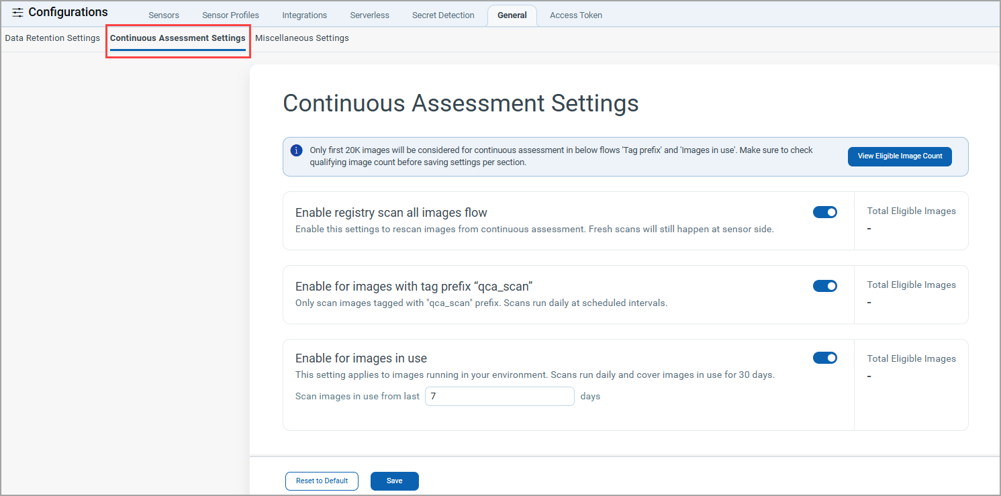Open Miscellaneous Settings sub-tab
This screenshot has width=1001, height=496.
(302, 38)
